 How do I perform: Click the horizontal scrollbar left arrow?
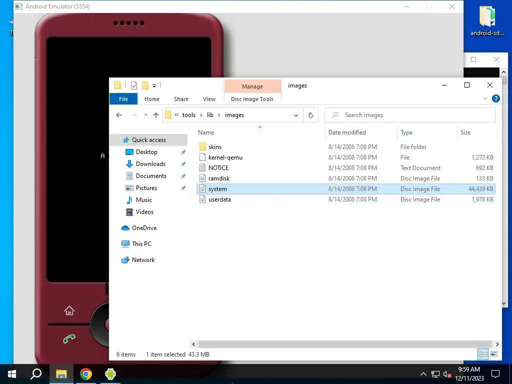pyautogui.click(x=193, y=344)
